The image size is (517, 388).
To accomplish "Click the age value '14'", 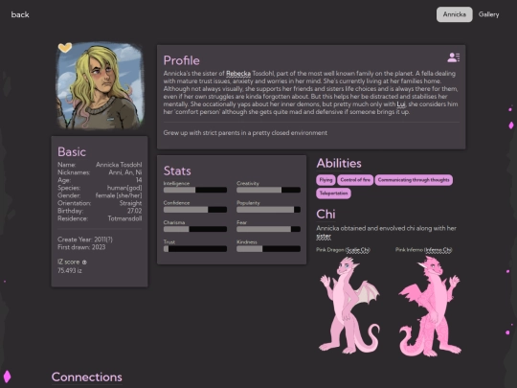I will point(139,180).
